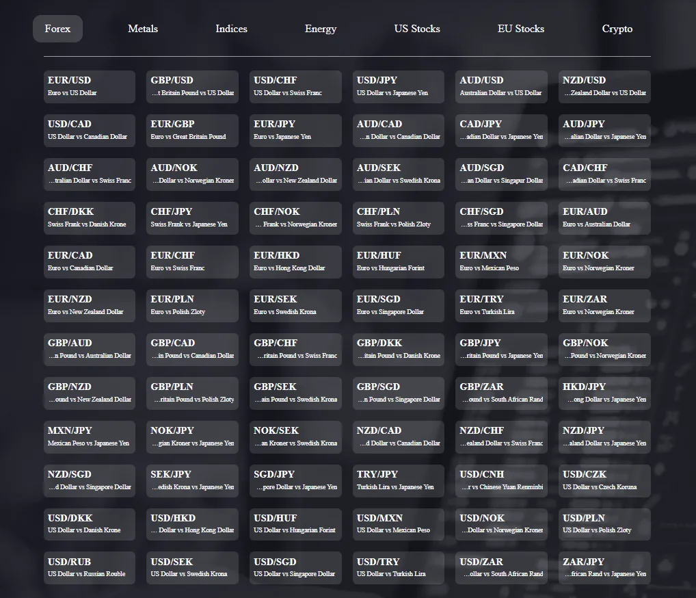Viewport: 696px width, 598px height.
Task: Switch to the Crypto tab
Action: [x=617, y=29]
